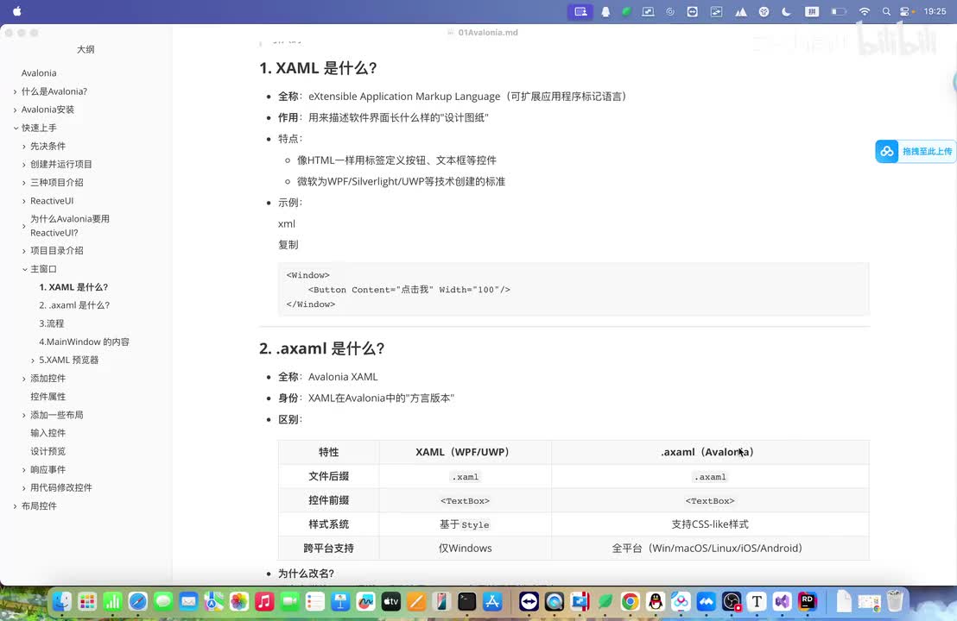957x621 pixels.
Task: Launch Music app from the dock
Action: click(264, 602)
